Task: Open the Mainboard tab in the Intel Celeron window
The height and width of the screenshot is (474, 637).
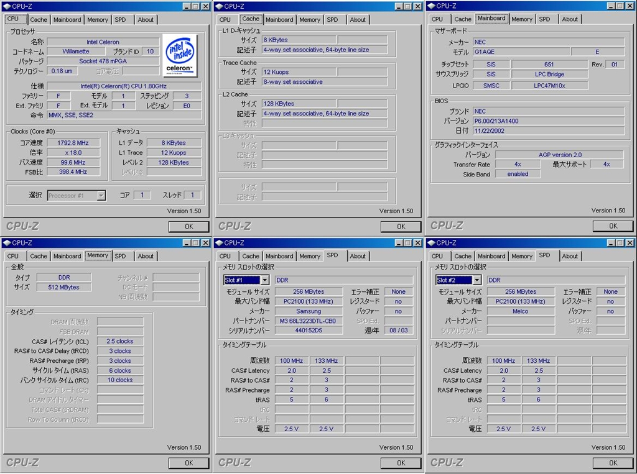Action: pyautogui.click(x=67, y=19)
